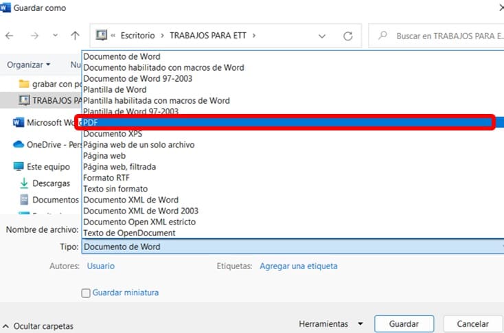The image size is (504, 333).
Task: Collapse folders with Ocultar carpetas
Action: (38, 326)
